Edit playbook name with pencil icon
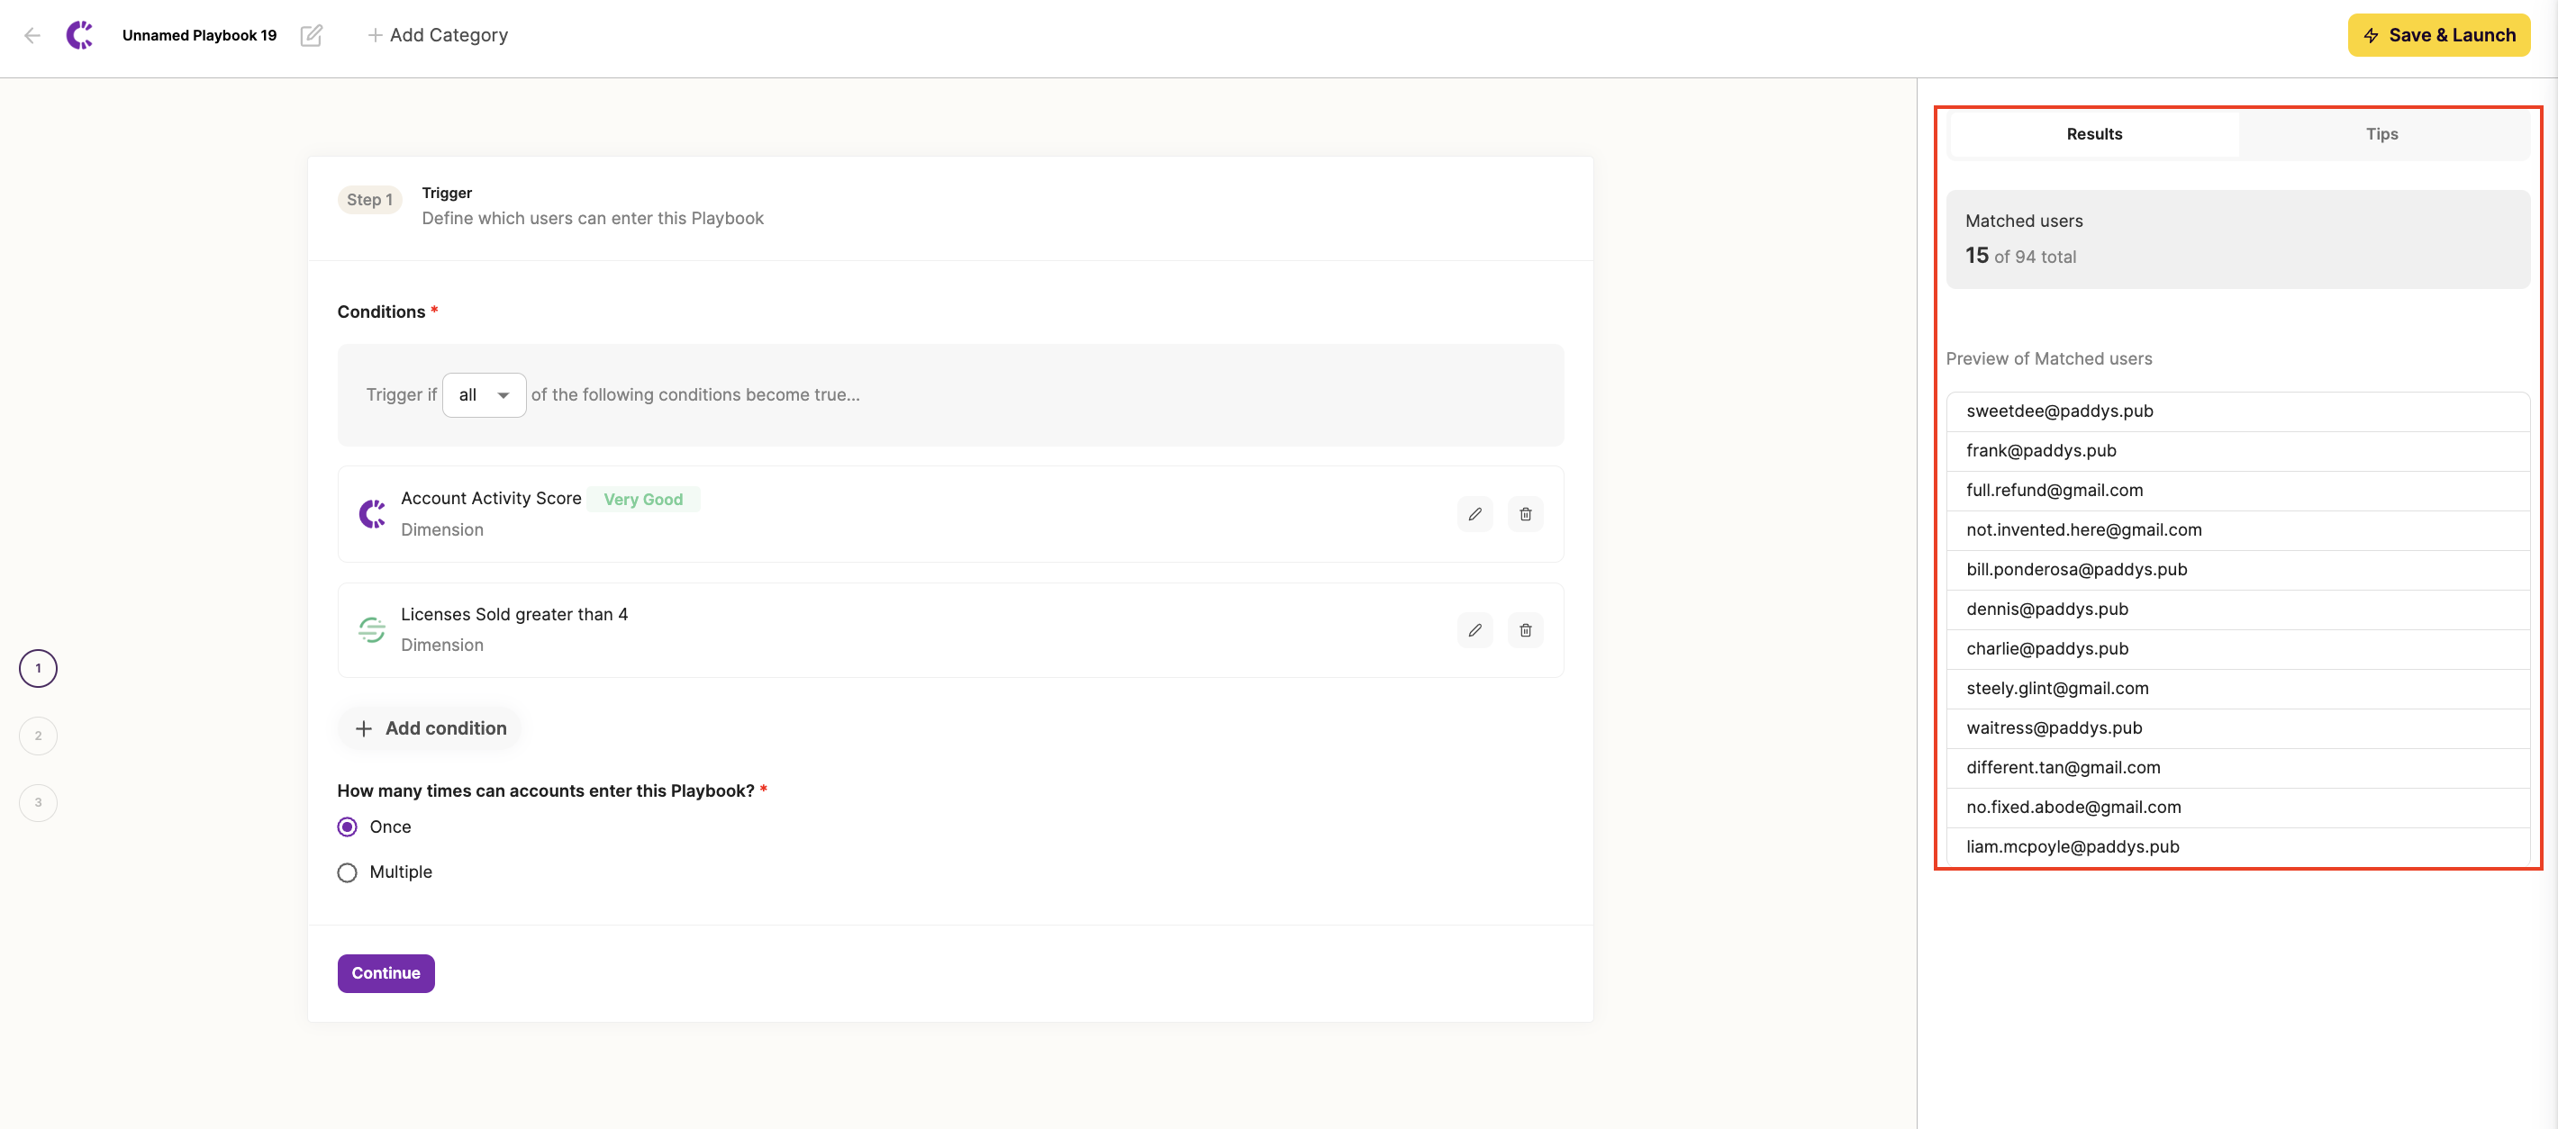2558x1129 pixels. pyautogui.click(x=311, y=36)
